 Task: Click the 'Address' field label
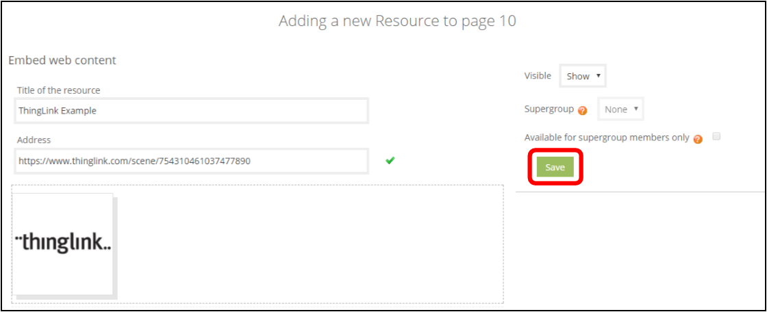click(x=34, y=140)
